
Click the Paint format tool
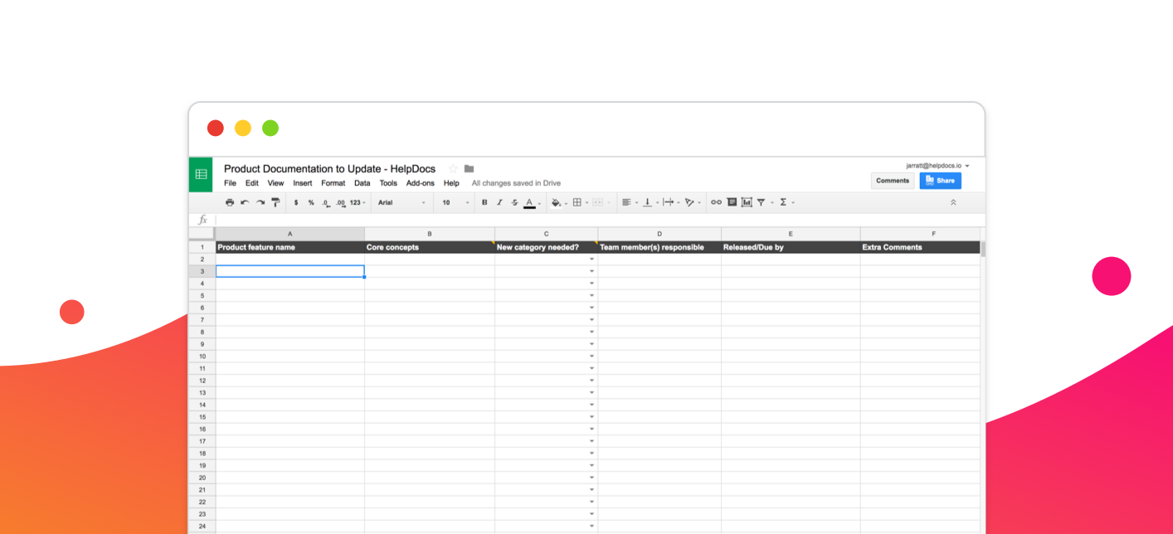pos(275,201)
